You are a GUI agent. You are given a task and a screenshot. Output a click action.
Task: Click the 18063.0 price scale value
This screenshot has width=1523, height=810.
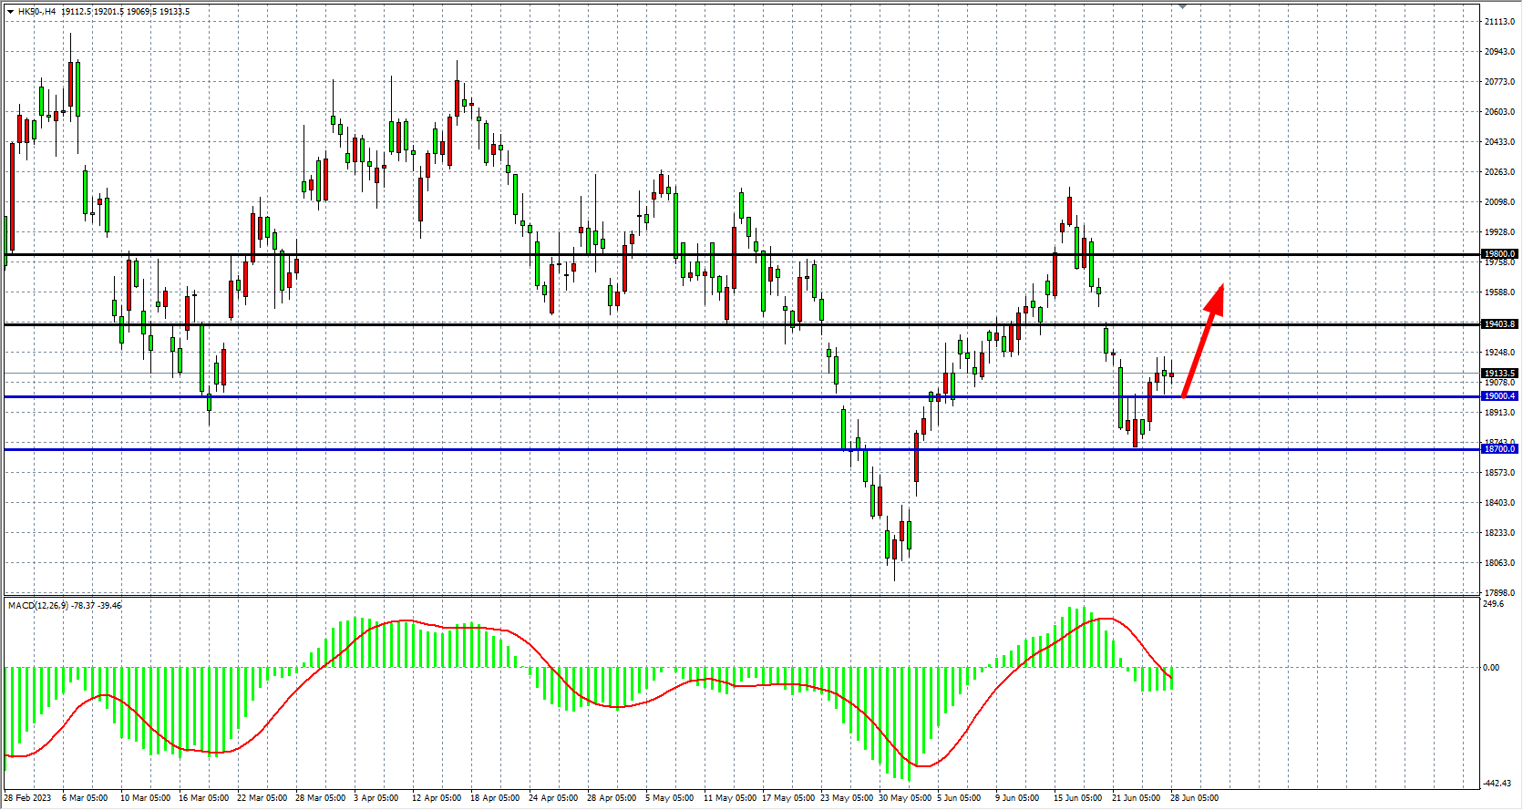pyautogui.click(x=1499, y=563)
